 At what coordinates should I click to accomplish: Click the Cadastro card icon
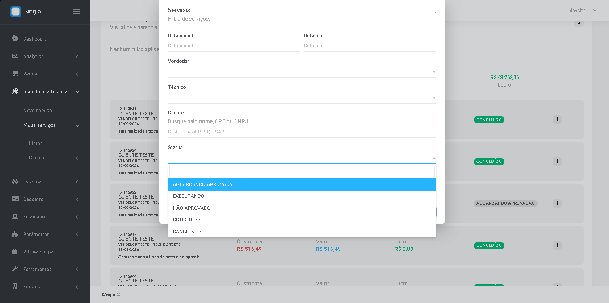15,199
